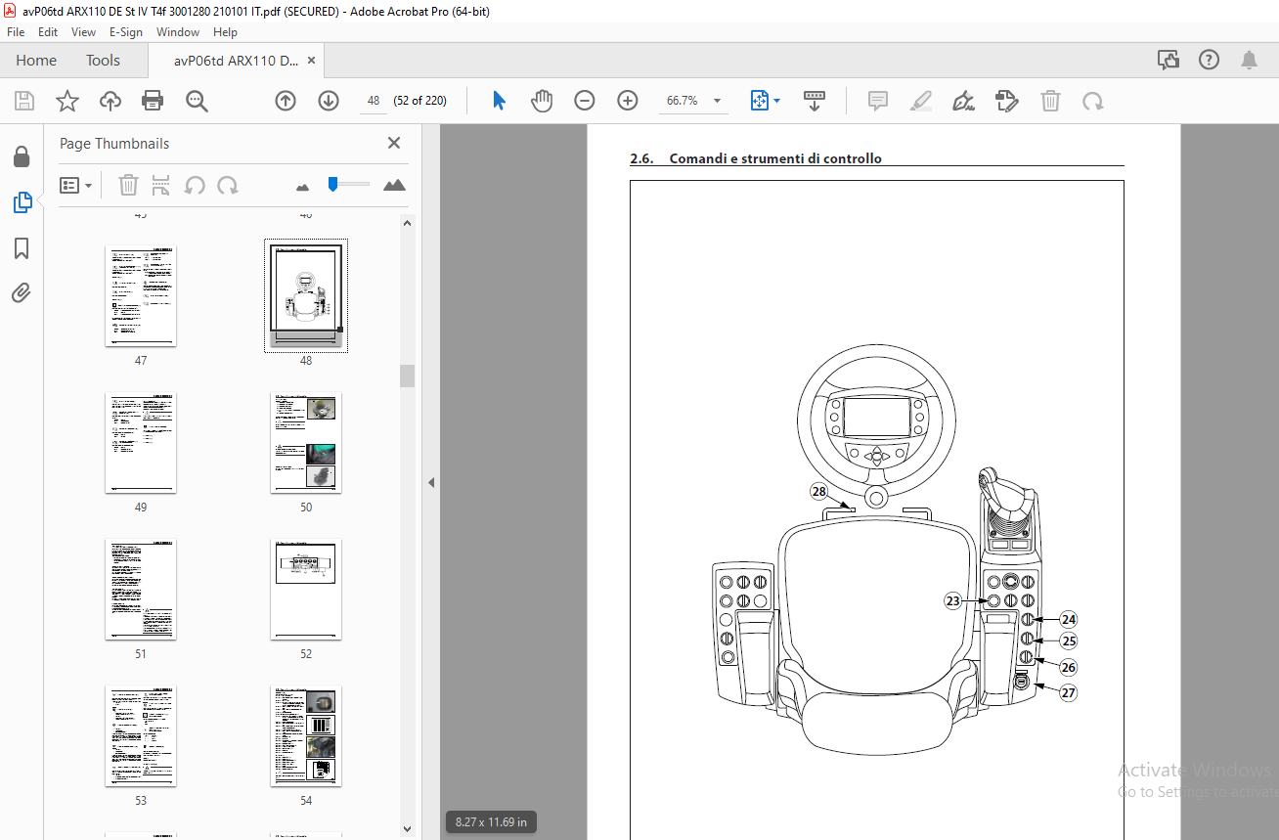Open the dropdown arrow beside fit page icon
The image size is (1279, 840).
click(777, 101)
